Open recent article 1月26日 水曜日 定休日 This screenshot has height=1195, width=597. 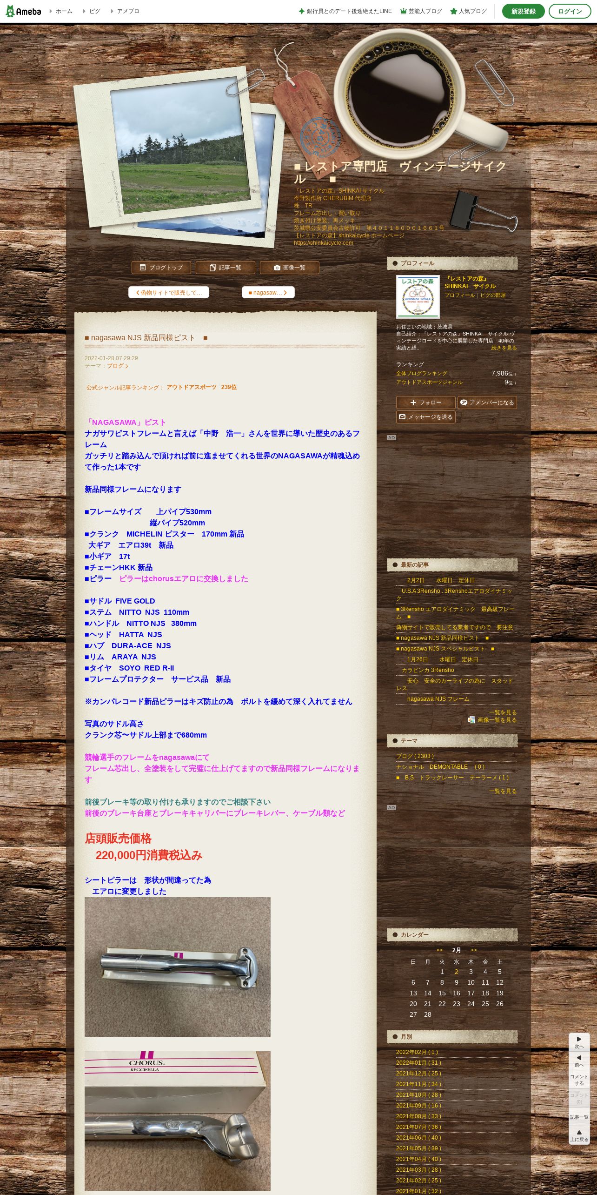(x=443, y=659)
